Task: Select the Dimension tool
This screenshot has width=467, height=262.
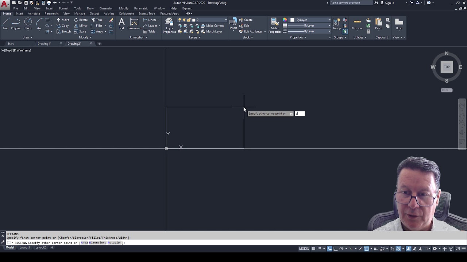Action: pos(134,24)
